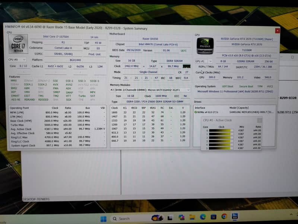The image size is (298, 224).
Task: Click the DESKTOP-707MEFG status text
Action: click(36, 199)
